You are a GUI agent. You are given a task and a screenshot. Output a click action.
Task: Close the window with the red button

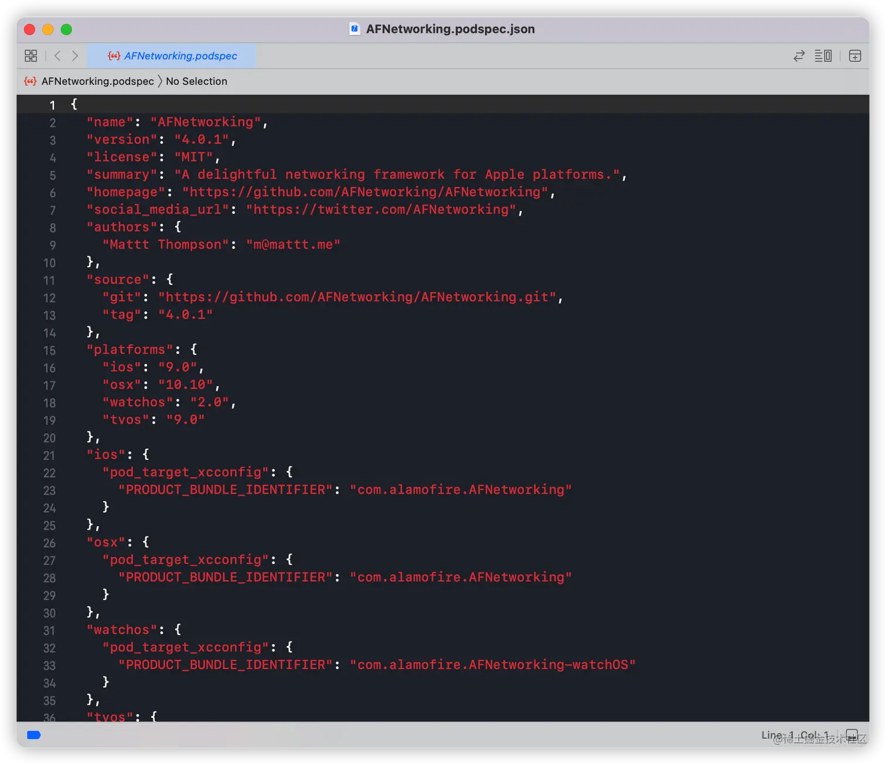click(30, 29)
